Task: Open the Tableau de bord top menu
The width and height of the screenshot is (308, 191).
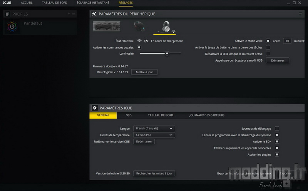Action: (x=54, y=3)
